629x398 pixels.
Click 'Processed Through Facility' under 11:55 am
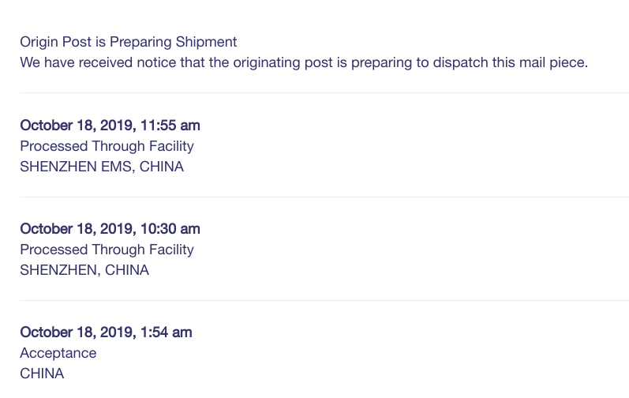tap(107, 146)
